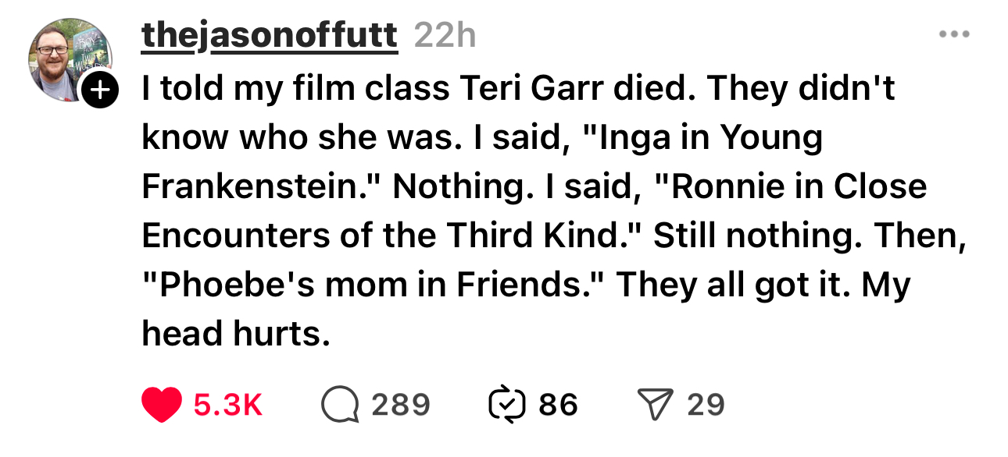Viewport: 1008px width, 457px height.
Task: Like the post with the heart icon
Action: click(163, 405)
